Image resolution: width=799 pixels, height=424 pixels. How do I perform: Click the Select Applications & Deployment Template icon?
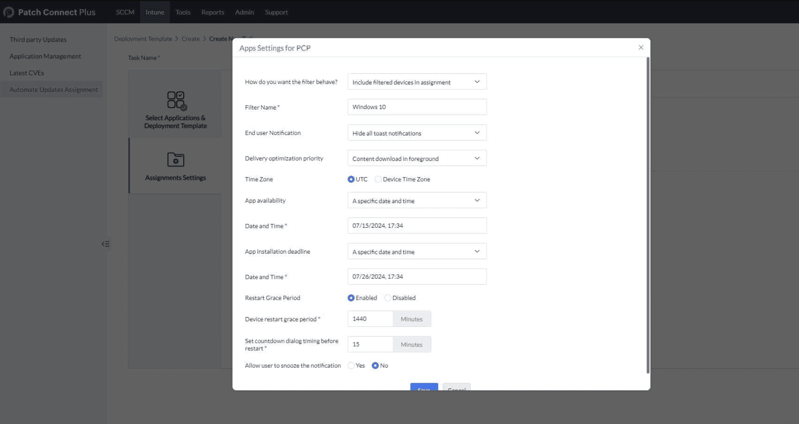176,100
